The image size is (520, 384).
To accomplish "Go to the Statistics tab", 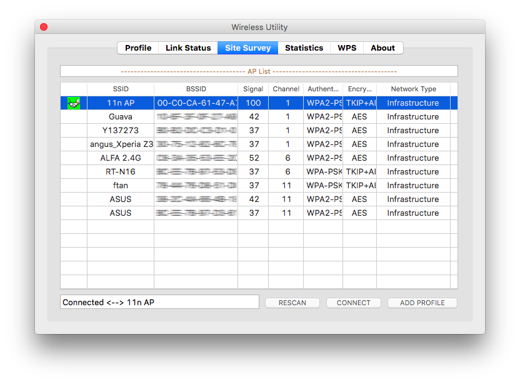I will (304, 48).
